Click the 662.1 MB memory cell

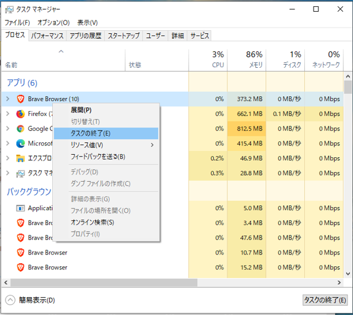pyautogui.click(x=247, y=114)
